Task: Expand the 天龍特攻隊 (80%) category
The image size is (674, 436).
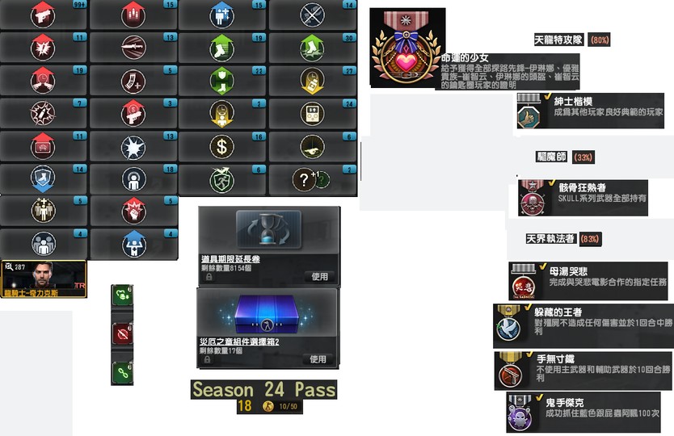Action: click(571, 40)
